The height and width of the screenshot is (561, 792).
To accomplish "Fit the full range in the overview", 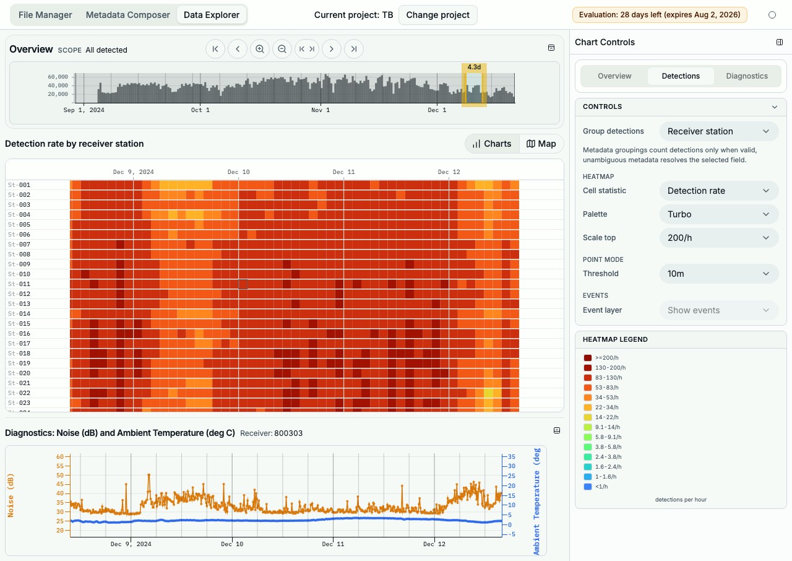I will [307, 49].
